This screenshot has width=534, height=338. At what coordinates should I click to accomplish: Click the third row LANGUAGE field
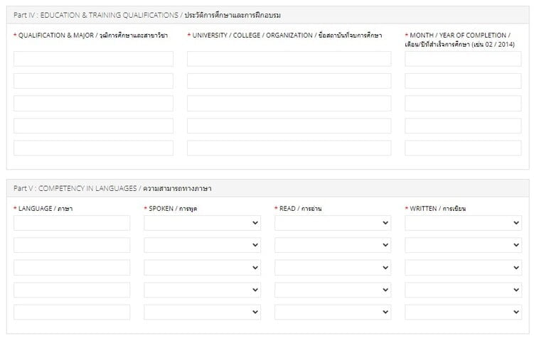(72, 268)
